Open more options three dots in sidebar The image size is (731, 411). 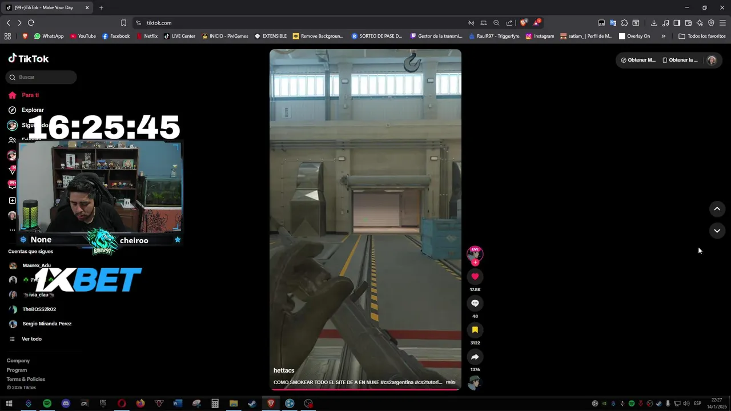coord(12,230)
